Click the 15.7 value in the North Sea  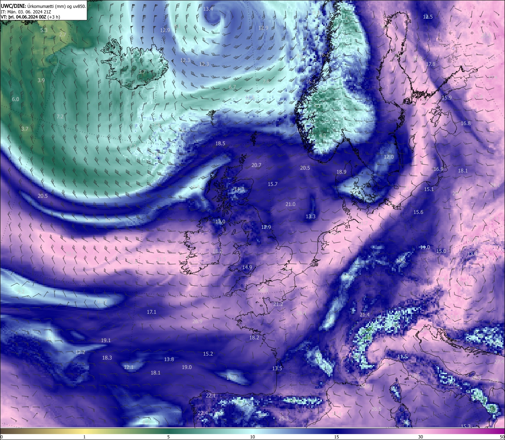273,184
